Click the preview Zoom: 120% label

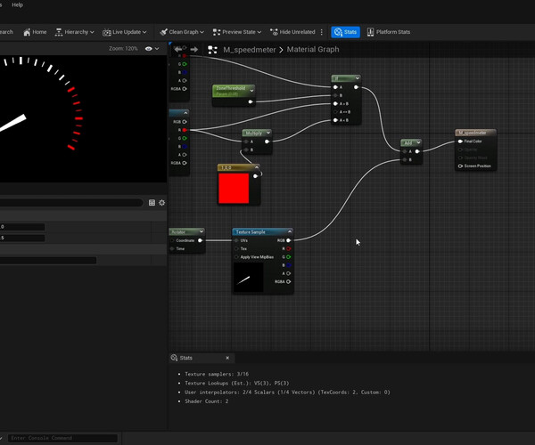pos(124,49)
